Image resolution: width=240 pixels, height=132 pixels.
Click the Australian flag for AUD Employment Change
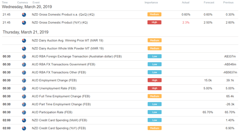pyautogui.click(x=24, y=80)
